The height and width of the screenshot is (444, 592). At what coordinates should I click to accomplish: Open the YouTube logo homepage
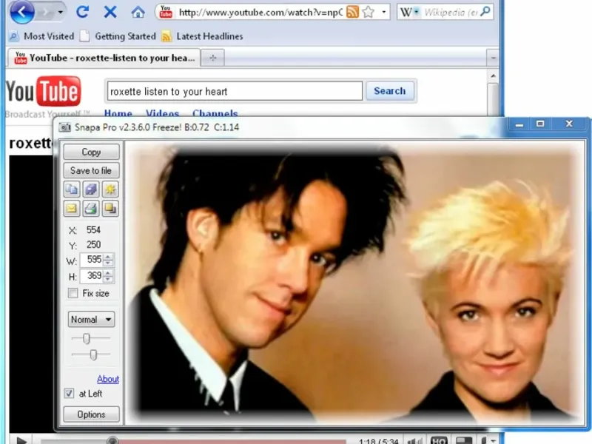coord(43,91)
